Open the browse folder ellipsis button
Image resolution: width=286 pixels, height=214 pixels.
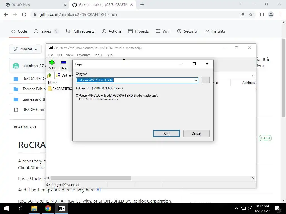pos(206,80)
